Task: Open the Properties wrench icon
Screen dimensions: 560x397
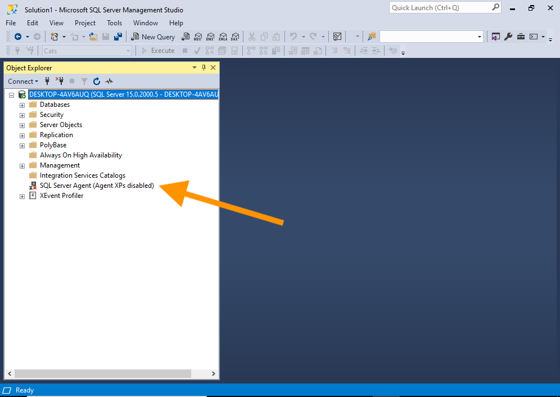Action: [x=508, y=37]
